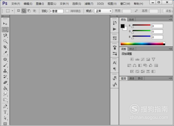Expand the collapsed icon panel dock

tap(117, 16)
